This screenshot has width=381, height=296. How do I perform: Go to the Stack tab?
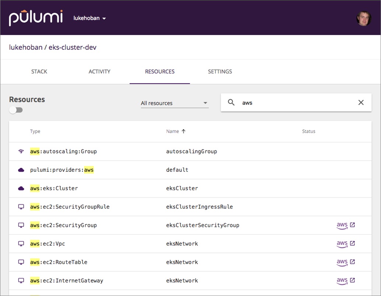pos(39,72)
